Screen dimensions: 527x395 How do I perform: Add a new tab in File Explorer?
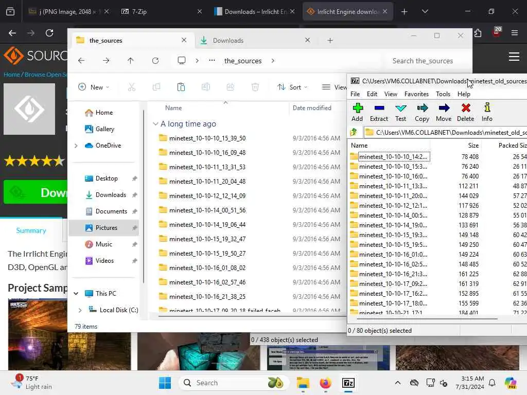click(x=330, y=40)
